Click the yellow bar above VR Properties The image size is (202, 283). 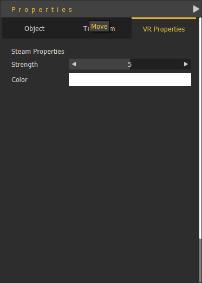[x=164, y=18]
